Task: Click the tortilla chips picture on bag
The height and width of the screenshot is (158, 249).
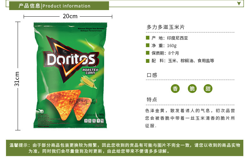Action: point(69,105)
